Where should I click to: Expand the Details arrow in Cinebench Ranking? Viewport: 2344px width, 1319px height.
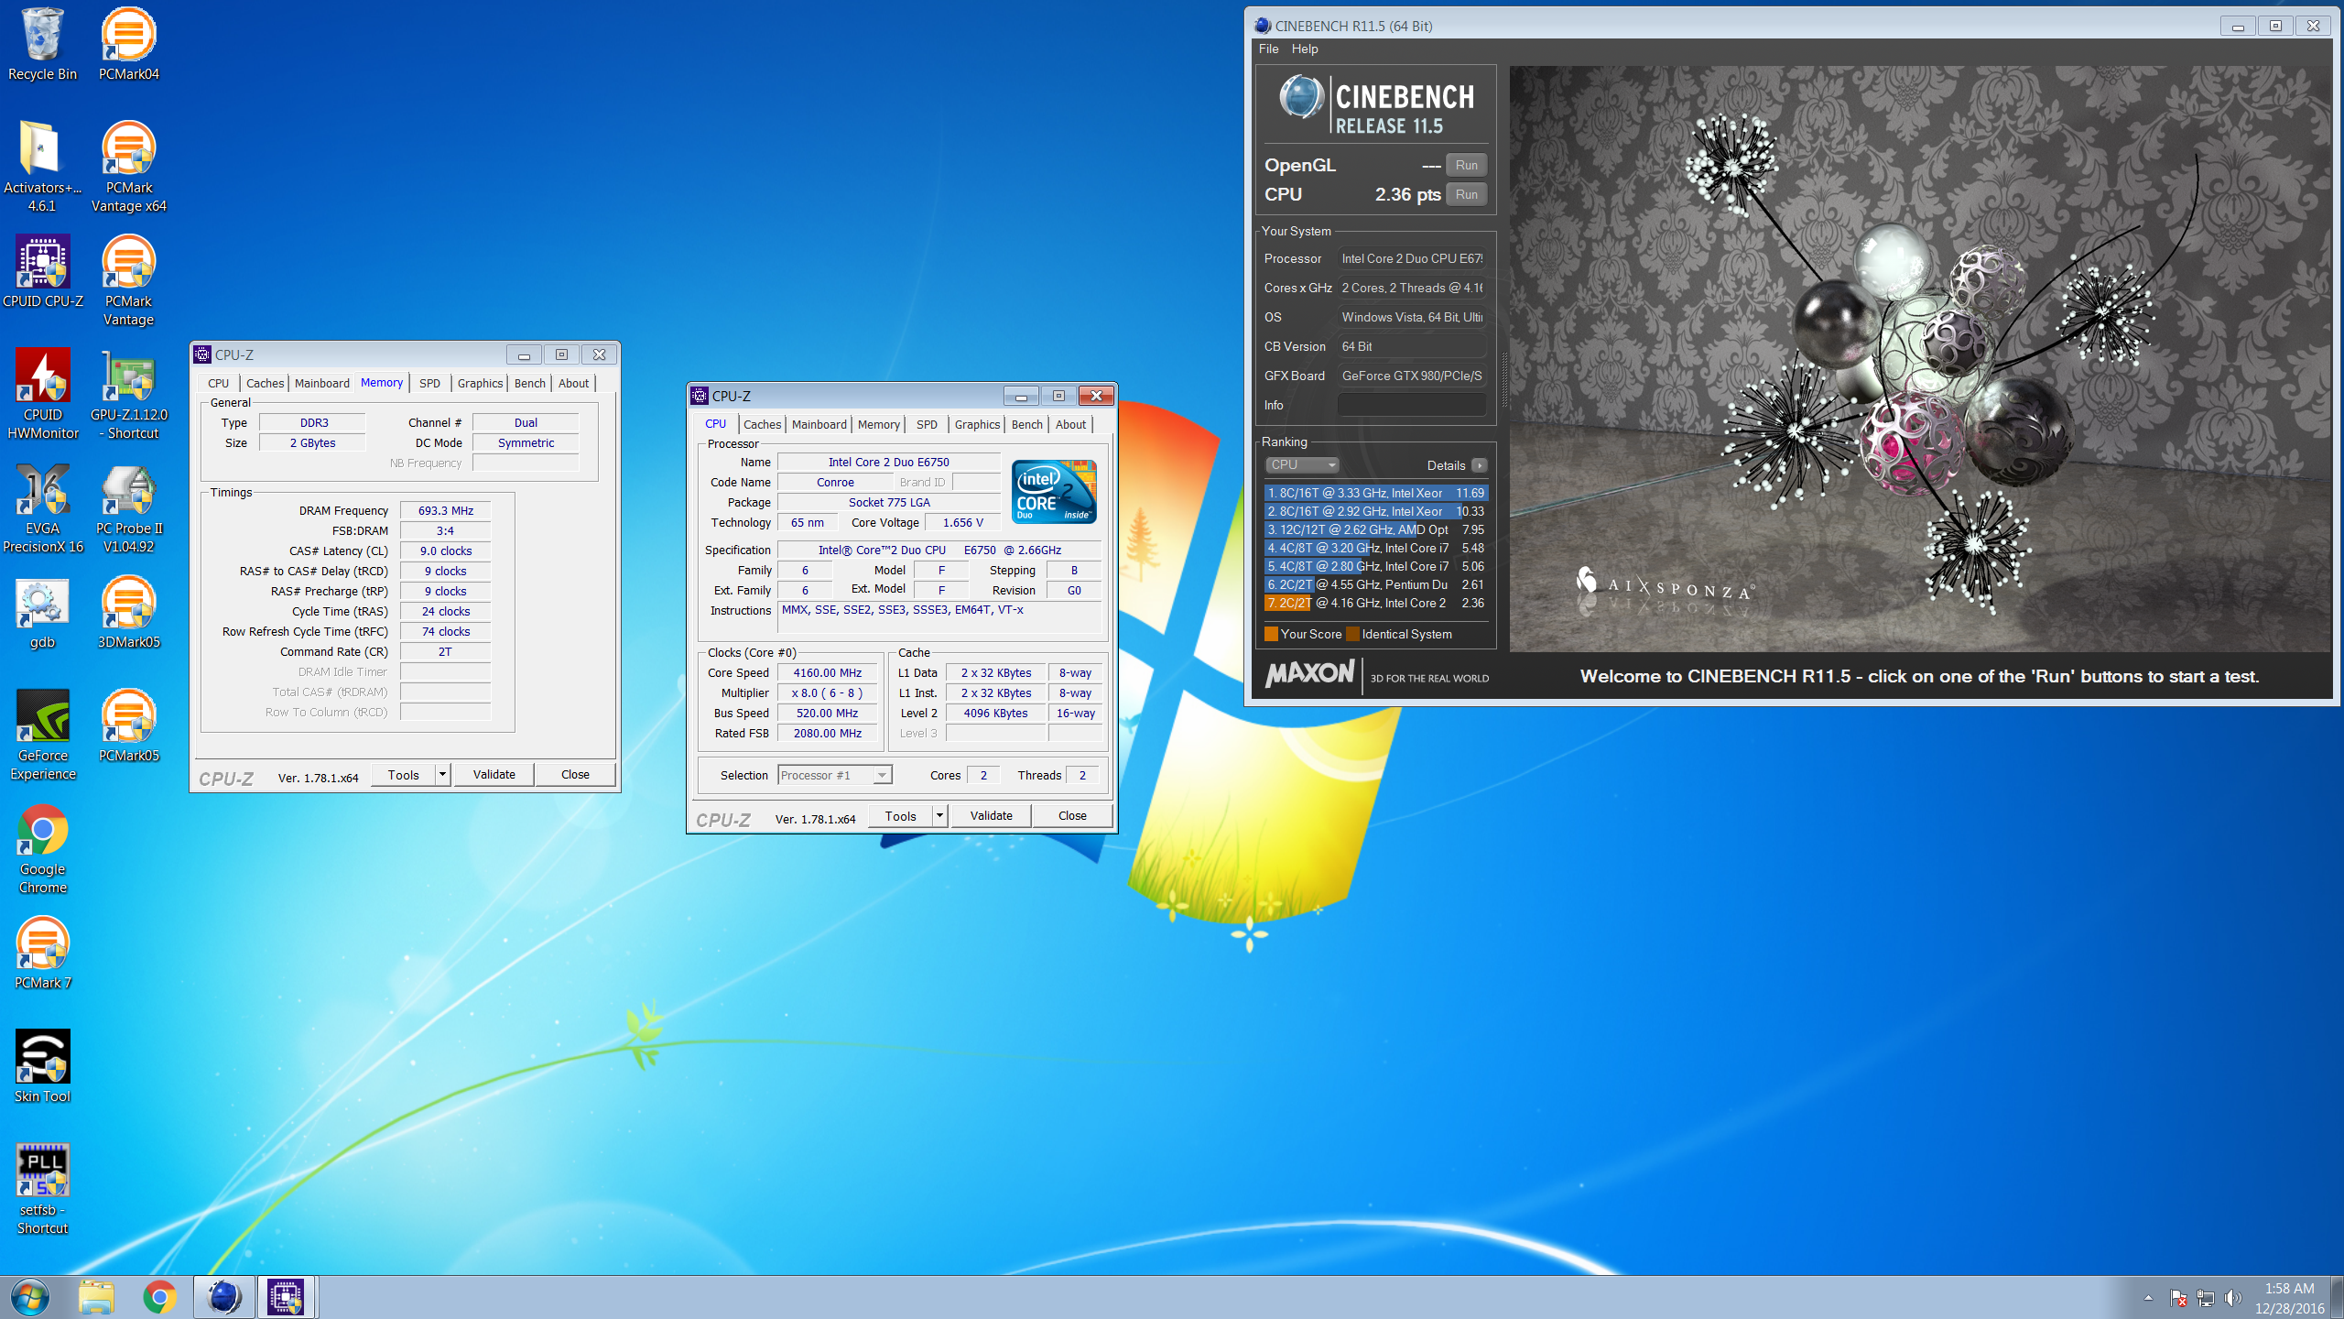[x=1480, y=465]
